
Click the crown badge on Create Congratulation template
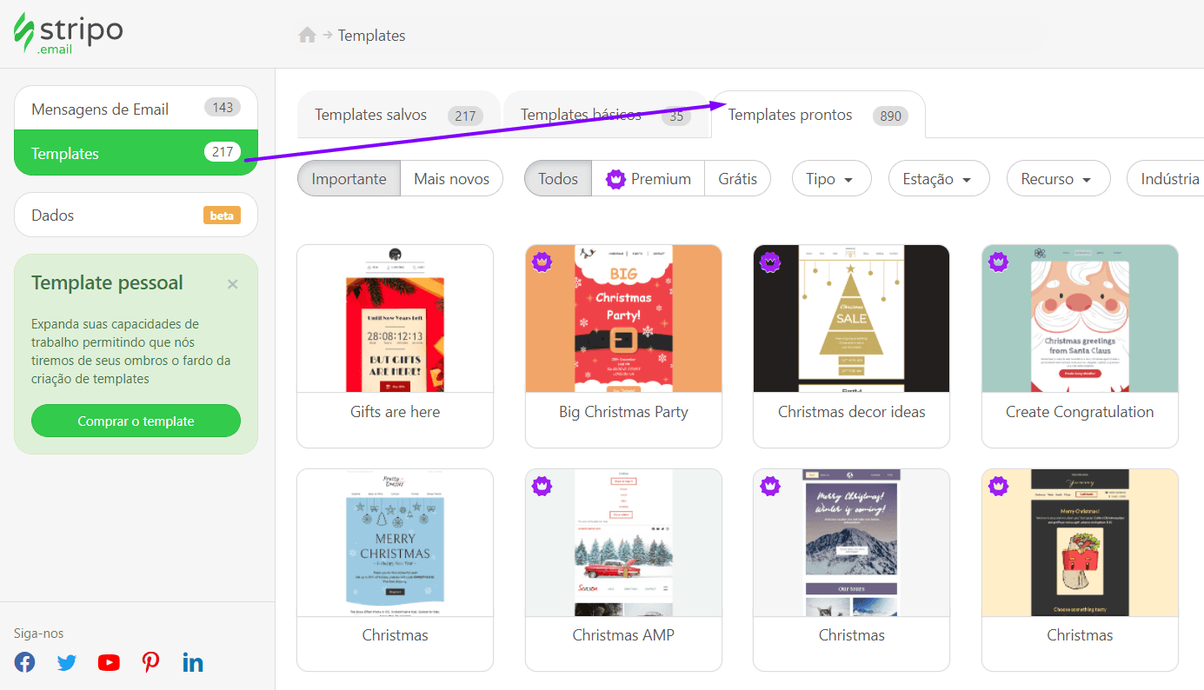[x=997, y=262]
